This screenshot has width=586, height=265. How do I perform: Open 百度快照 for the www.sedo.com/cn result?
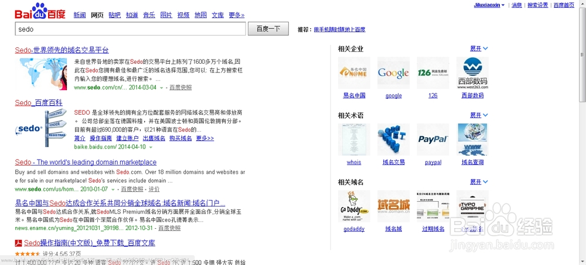point(180,88)
